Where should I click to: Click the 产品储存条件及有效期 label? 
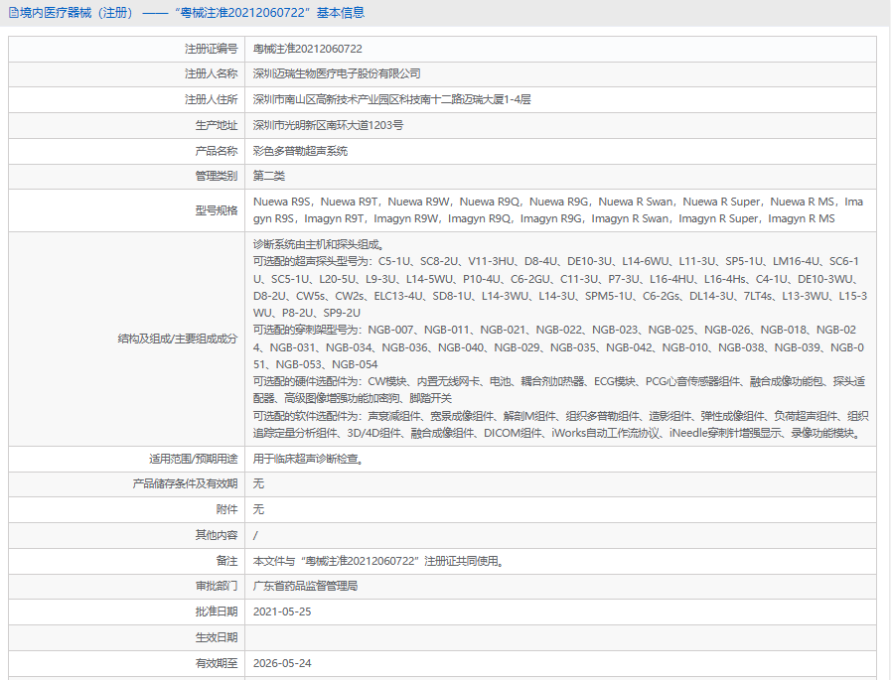coord(185,484)
